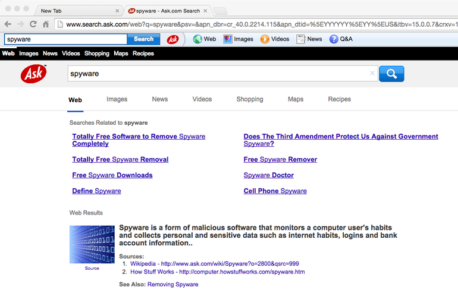Viewport: 458px width, 290px height.
Task: Click the blue Search button in toolbar
Action: (143, 39)
